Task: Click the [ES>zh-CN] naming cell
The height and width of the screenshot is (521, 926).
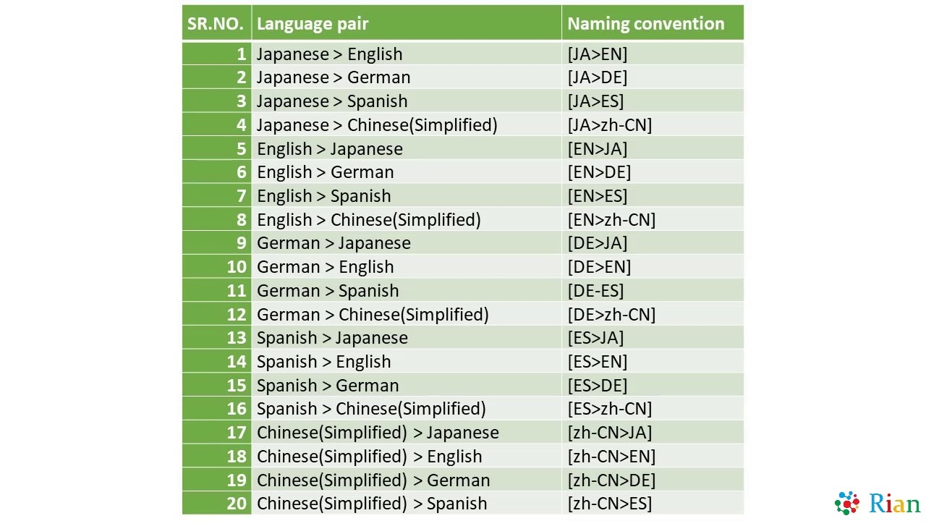Action: (610, 409)
